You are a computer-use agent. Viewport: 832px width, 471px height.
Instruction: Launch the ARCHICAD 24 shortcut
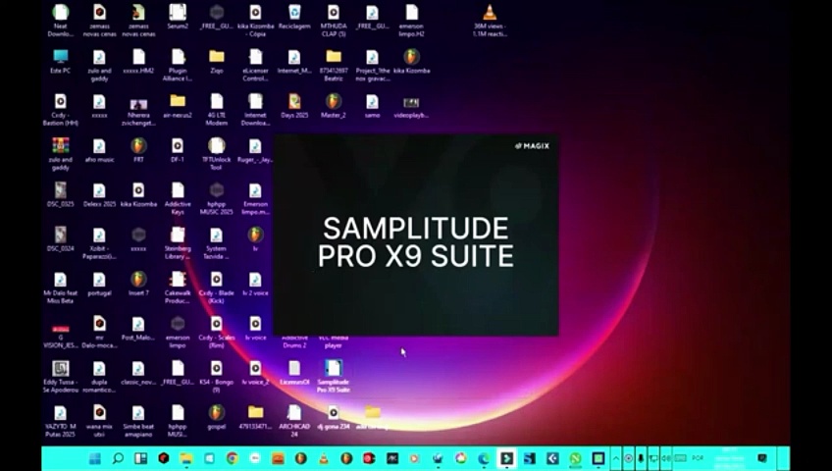294,413
